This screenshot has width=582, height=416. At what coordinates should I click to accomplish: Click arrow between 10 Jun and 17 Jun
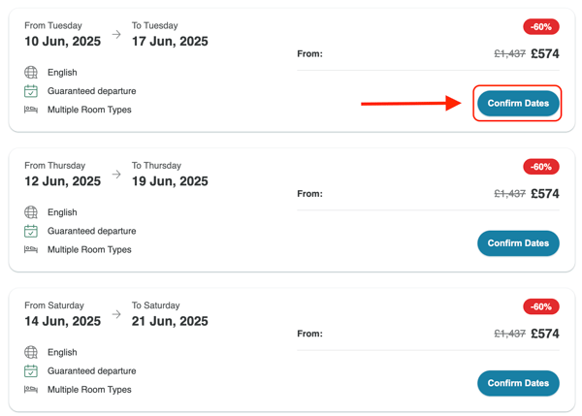click(x=116, y=34)
